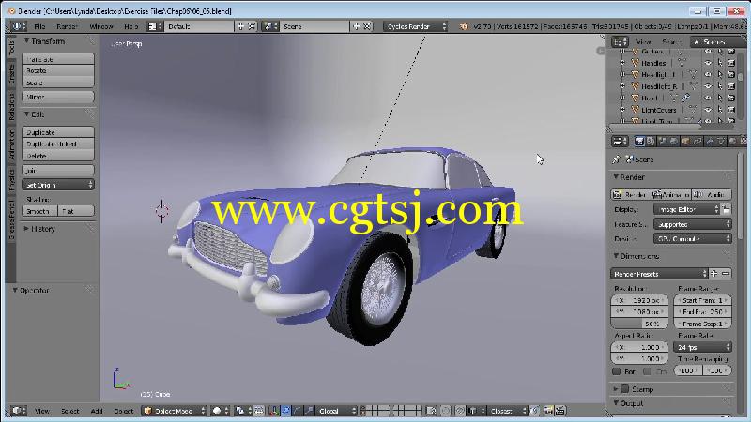Open the Select menu in 3D view header

click(69, 411)
